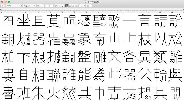
Task: Click the character 公 in the fourth line
Action: pos(145,75)
